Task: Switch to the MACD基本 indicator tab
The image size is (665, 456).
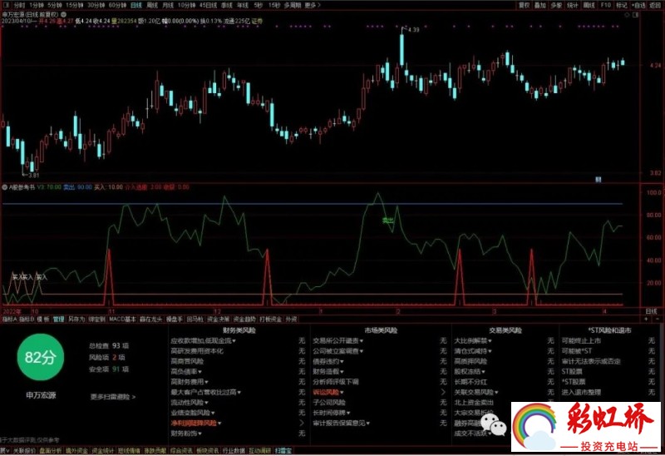Action: click(122, 318)
